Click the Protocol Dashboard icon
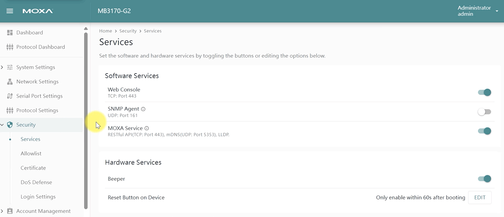Screen dimensions: 504x217 point(10,47)
